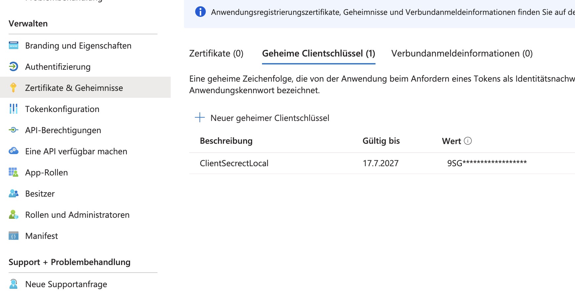Image resolution: width=575 pixels, height=304 pixels.
Task: Select the ClientSecrectLocal row description
Action: pos(234,163)
